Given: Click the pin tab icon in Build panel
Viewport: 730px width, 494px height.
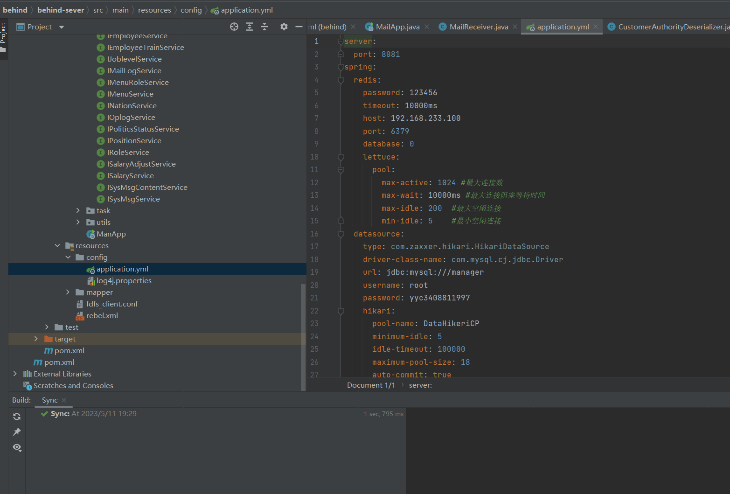Looking at the screenshot, I should coord(17,432).
